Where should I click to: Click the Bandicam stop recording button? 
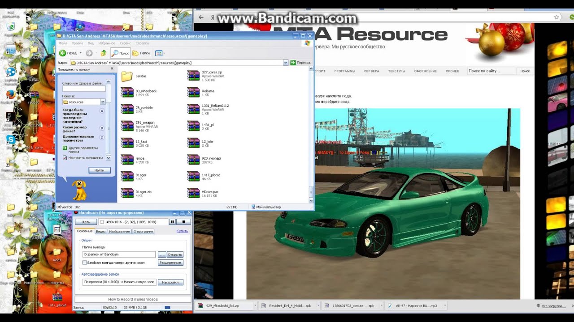(183, 222)
